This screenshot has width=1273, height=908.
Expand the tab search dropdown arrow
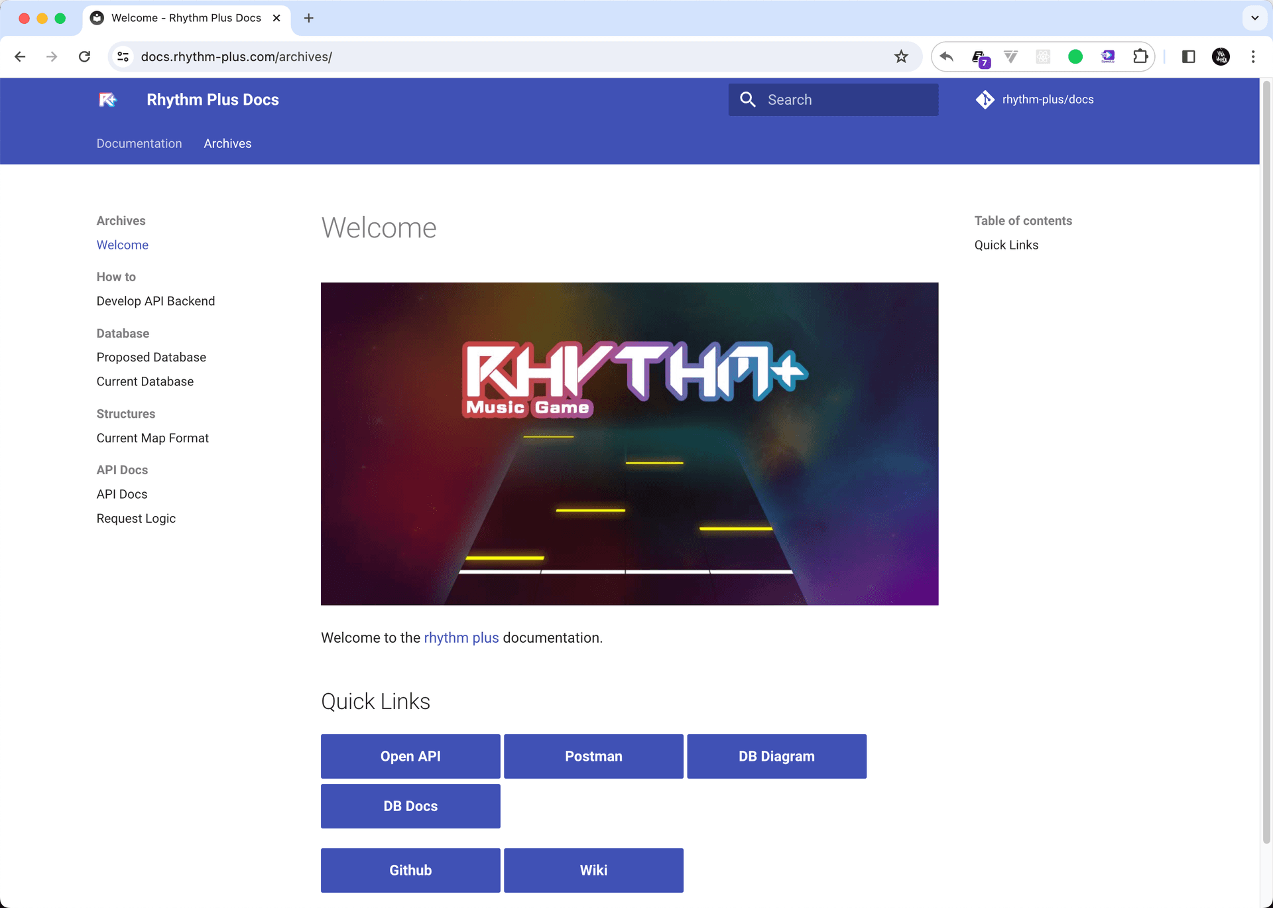pos(1254,18)
